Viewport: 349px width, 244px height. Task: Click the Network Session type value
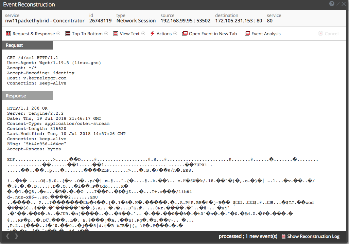(136, 21)
